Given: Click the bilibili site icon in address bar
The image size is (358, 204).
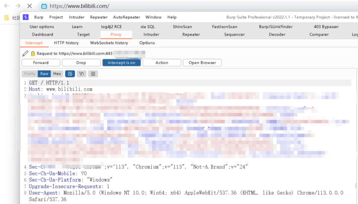Looking at the screenshot, I should click(44, 6).
